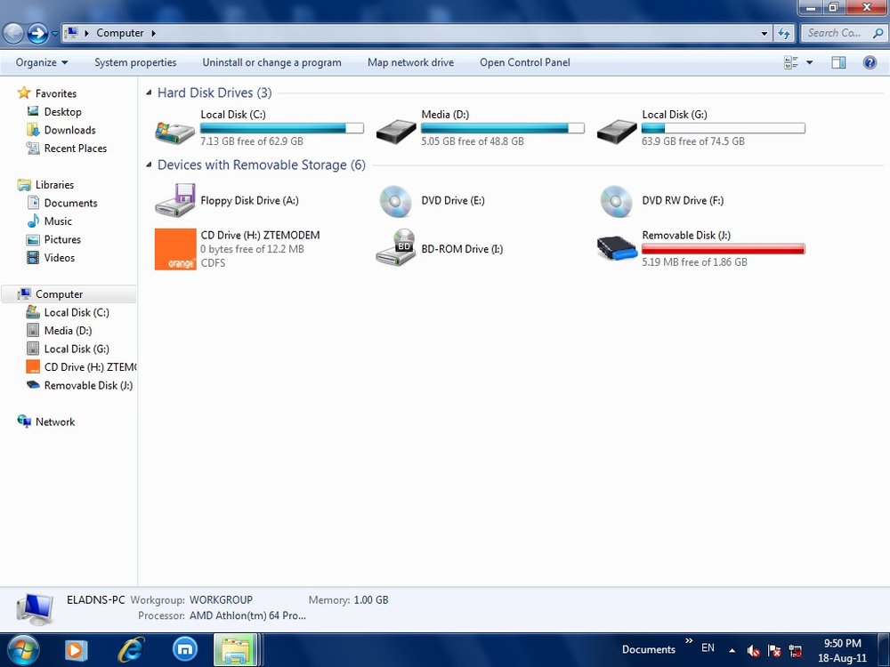Open Documents library in navigation pane

pyautogui.click(x=70, y=203)
